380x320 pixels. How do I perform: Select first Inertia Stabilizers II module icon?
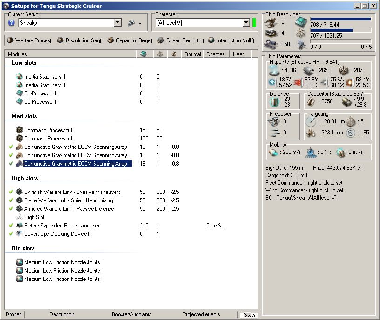click(x=20, y=77)
